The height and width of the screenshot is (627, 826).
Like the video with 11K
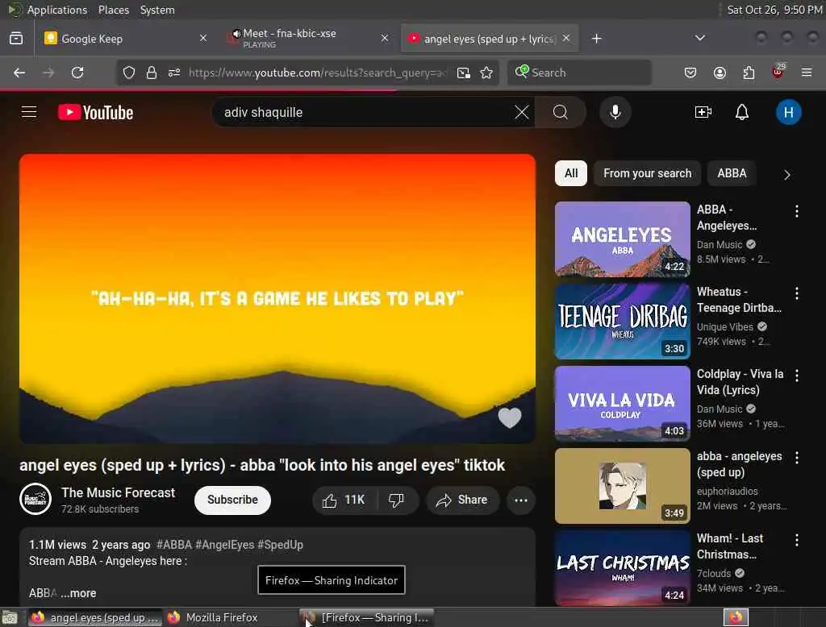pyautogui.click(x=344, y=500)
